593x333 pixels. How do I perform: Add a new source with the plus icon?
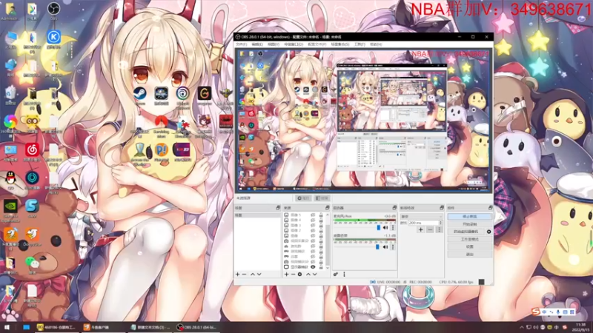pyautogui.click(x=286, y=274)
